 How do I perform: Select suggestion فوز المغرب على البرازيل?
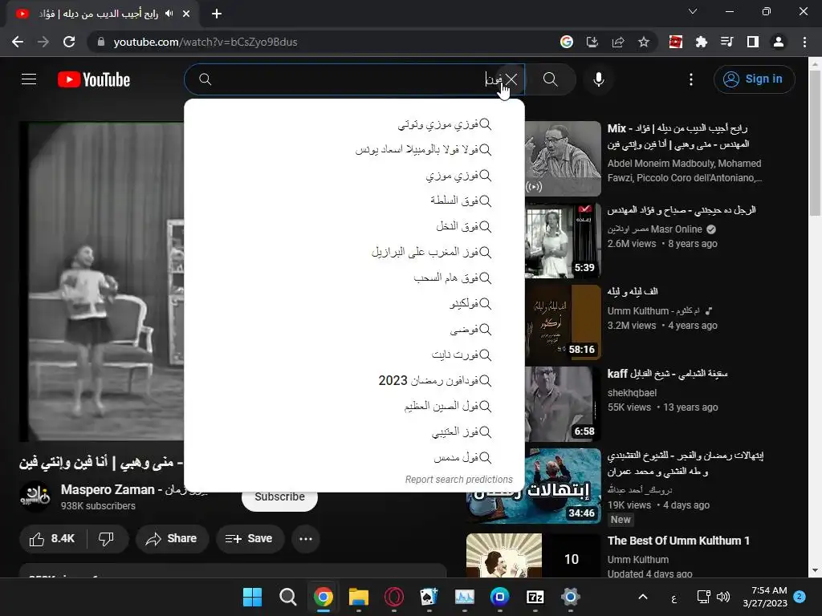point(354,252)
